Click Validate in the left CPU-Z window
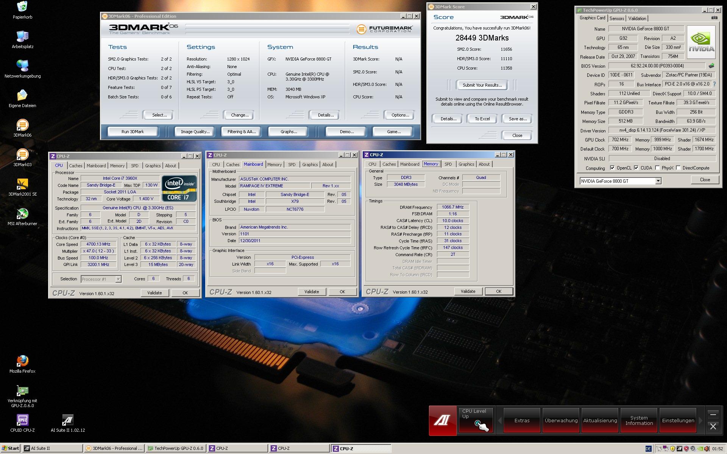 [154, 293]
